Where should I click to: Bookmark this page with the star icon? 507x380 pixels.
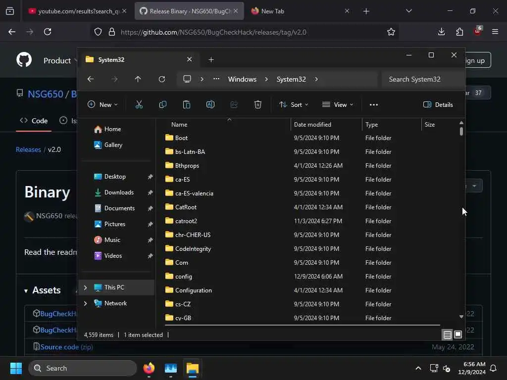coord(391,32)
